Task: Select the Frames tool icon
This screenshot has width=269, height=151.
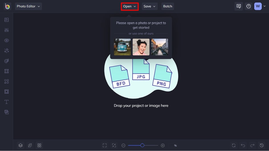Action: coord(7,71)
